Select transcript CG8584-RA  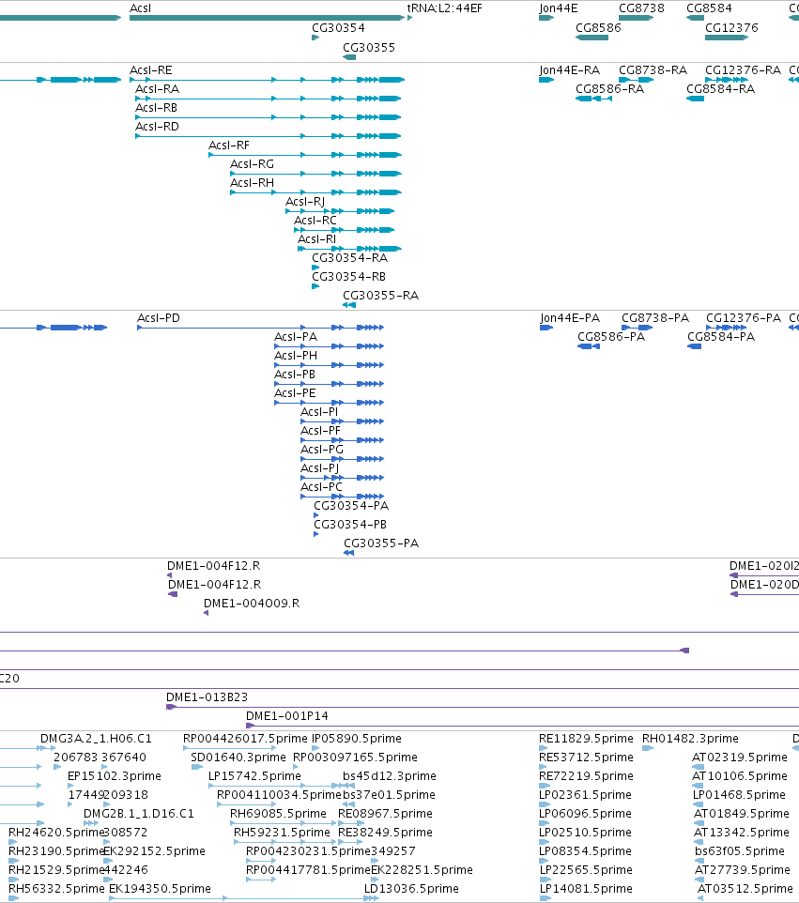point(720,88)
